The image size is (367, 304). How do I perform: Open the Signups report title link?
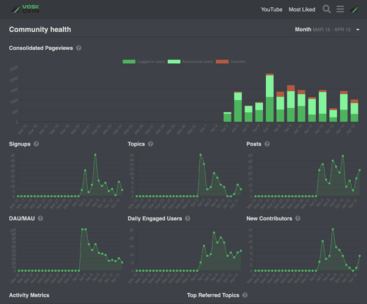20,144
